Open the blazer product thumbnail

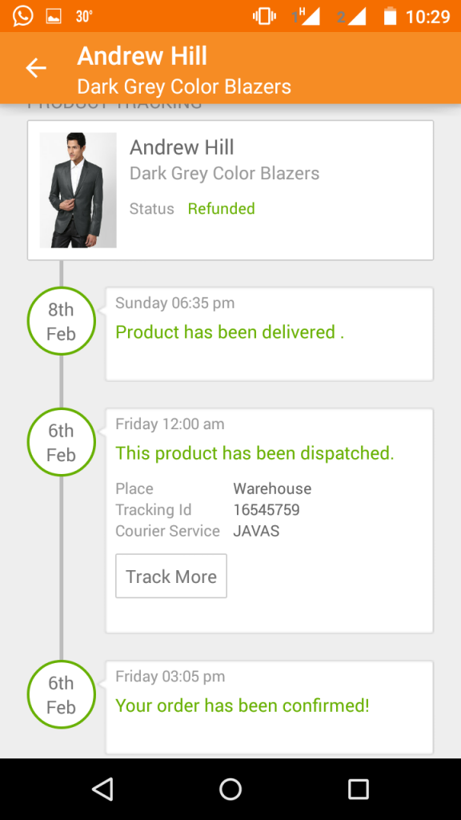click(x=78, y=190)
